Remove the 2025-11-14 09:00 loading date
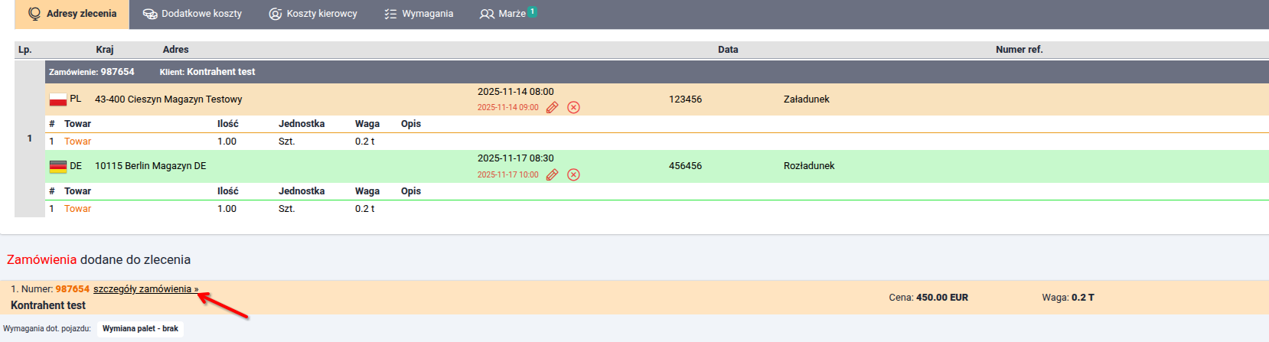The width and height of the screenshot is (1269, 342). (573, 107)
